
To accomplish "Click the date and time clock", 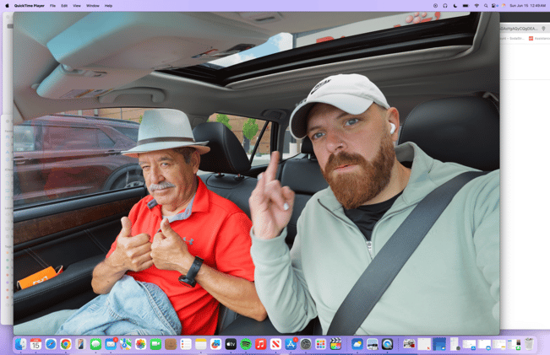I will (x=527, y=6).
